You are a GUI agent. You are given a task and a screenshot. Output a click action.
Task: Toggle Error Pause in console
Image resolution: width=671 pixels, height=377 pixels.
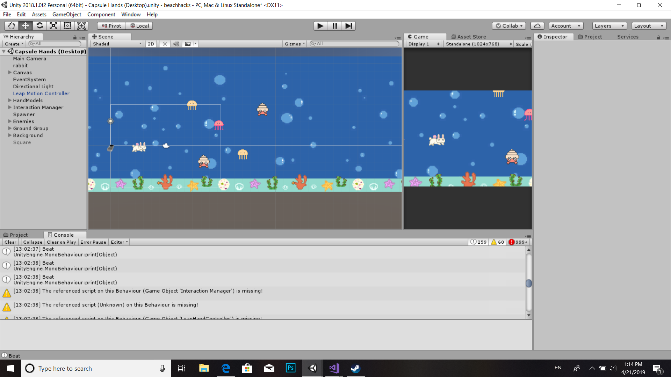click(93, 242)
